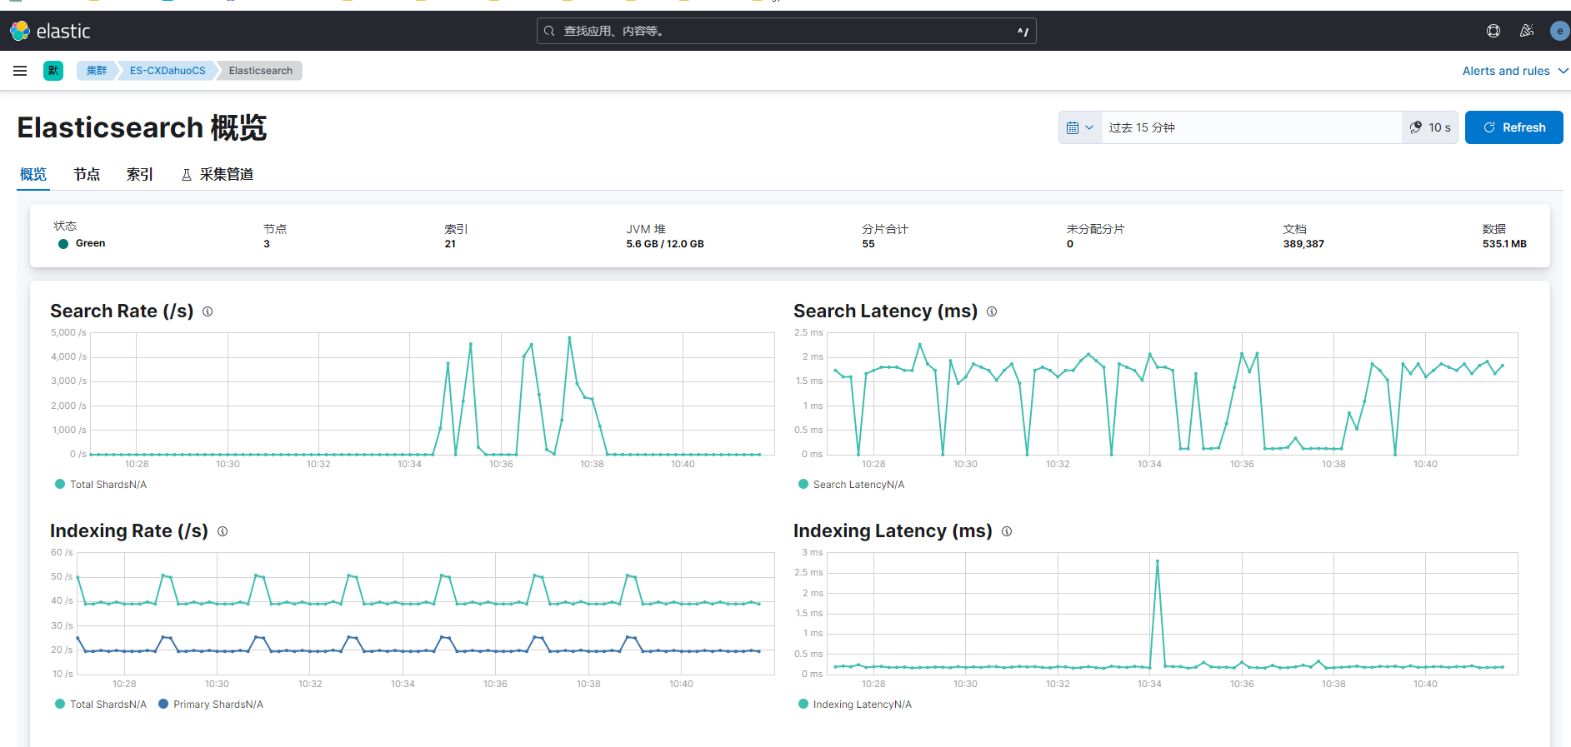Click the Elasticsearch 概览 page heading
The image size is (1571, 747).
point(142,127)
